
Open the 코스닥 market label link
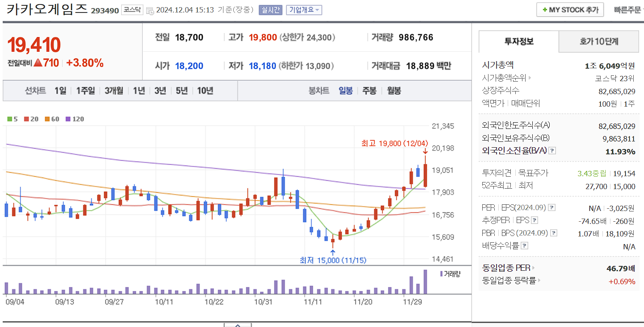click(132, 9)
